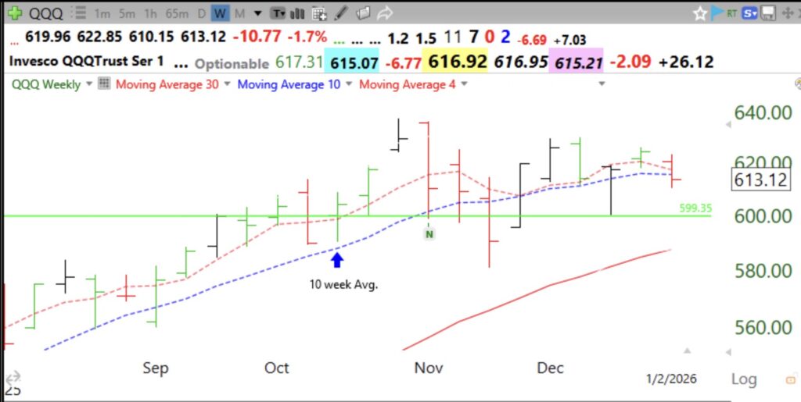Click the pan arrows icon at bottom-left
The image size is (801, 402).
click(13, 378)
